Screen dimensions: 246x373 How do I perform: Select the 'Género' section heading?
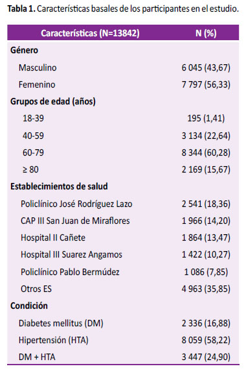pyautogui.click(x=24, y=50)
